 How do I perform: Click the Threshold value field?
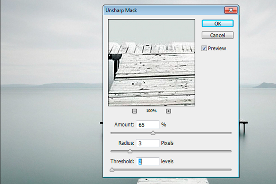tap(147, 161)
